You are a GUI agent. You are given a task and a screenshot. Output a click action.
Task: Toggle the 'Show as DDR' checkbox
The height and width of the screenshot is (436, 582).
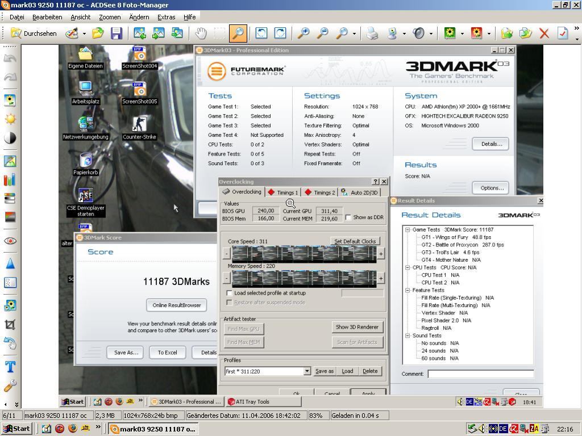[x=348, y=217]
